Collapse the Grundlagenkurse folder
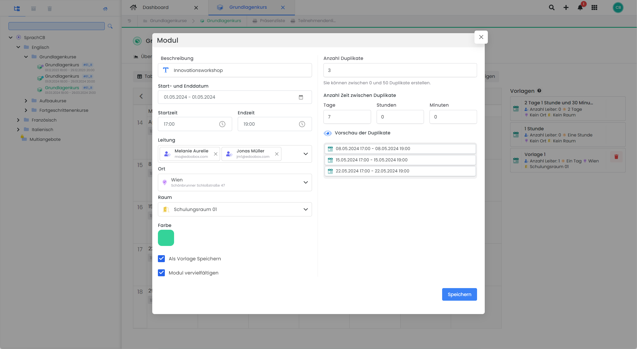This screenshot has width=637, height=349. coord(26,57)
